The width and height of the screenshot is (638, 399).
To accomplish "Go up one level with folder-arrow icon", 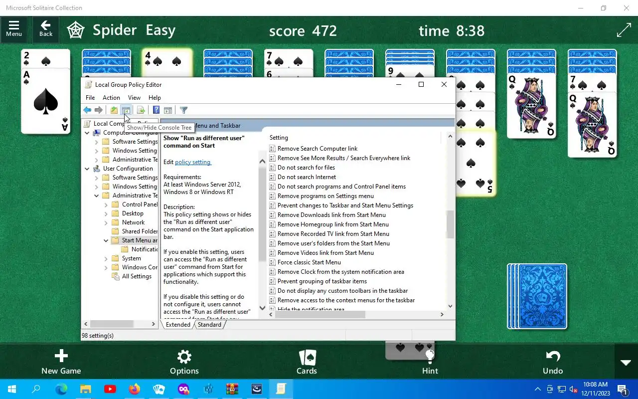I will click(x=114, y=110).
